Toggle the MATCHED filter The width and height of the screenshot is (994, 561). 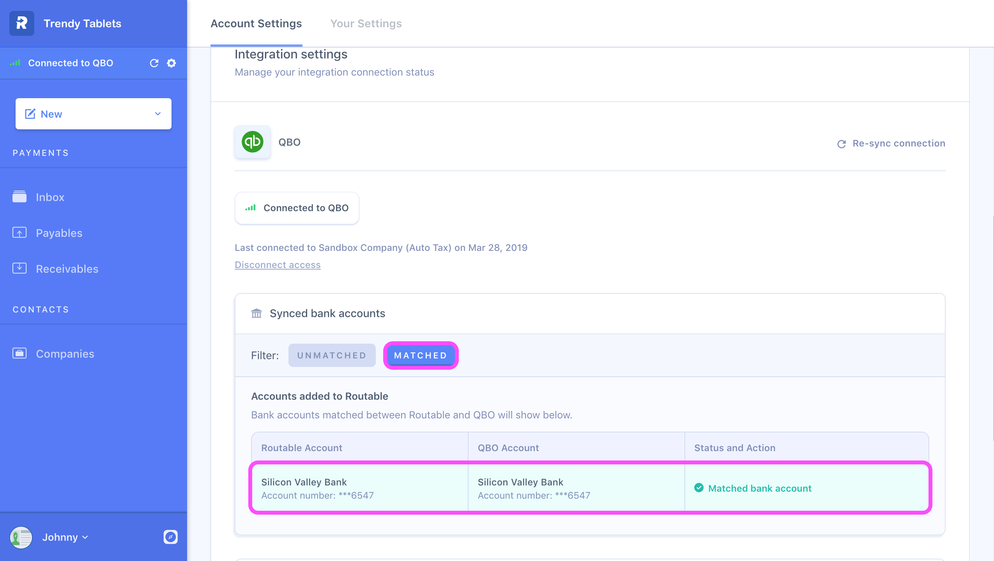(421, 355)
